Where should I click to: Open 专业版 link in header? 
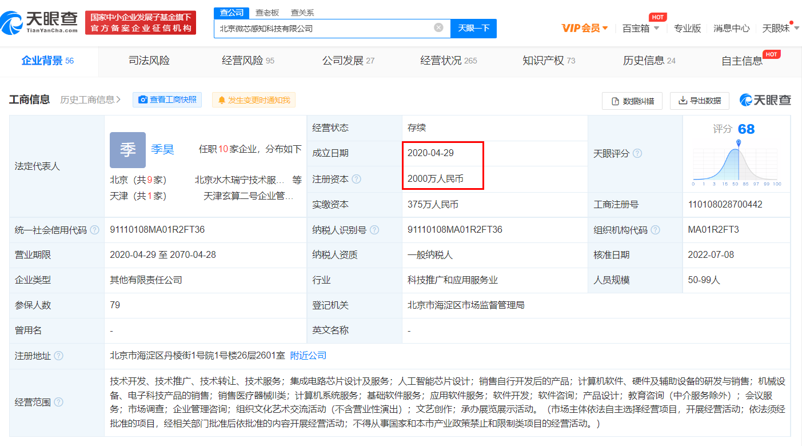coord(687,28)
